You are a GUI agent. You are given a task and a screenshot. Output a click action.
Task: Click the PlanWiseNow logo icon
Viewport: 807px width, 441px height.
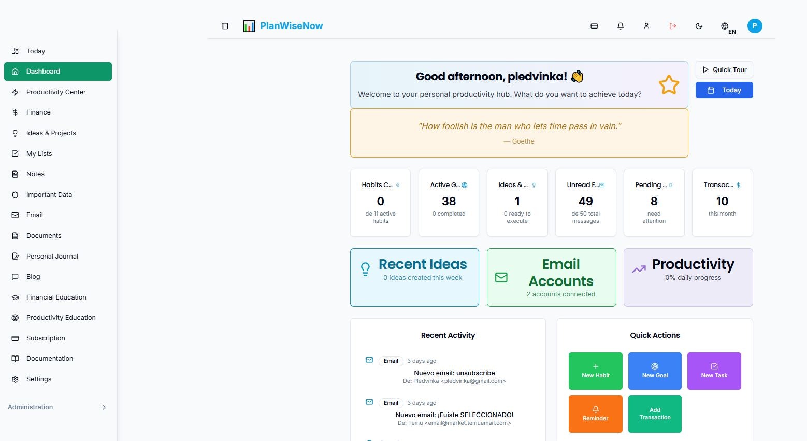(249, 25)
